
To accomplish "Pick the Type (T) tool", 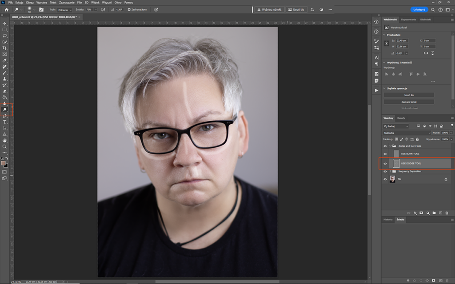I will point(5,122).
